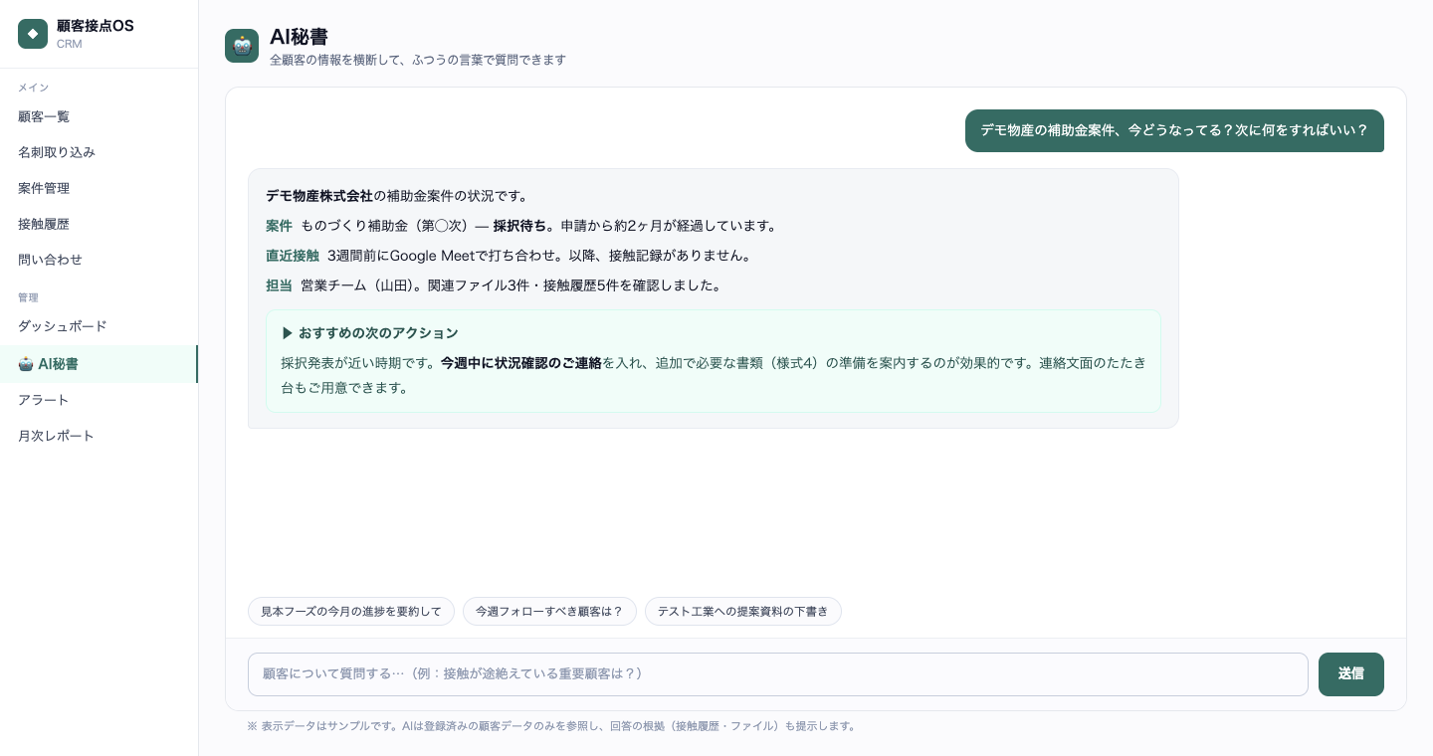Click the 顧客接点OS brand name
The height and width of the screenshot is (756, 1433).
96,26
